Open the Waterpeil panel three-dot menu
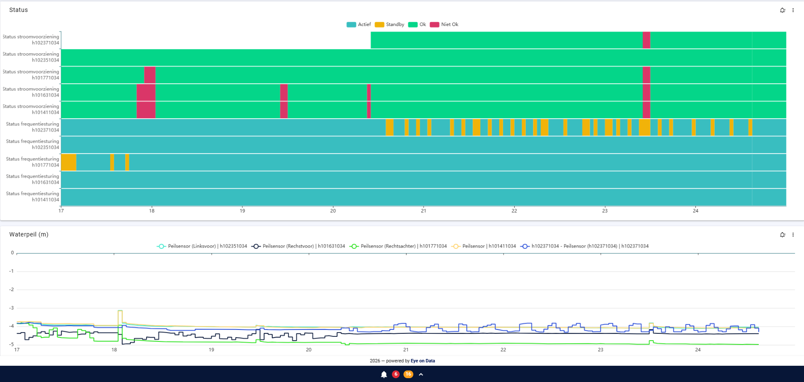 793,235
